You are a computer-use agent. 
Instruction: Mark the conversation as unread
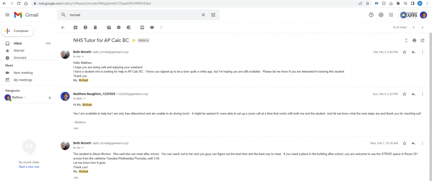coord(109,28)
